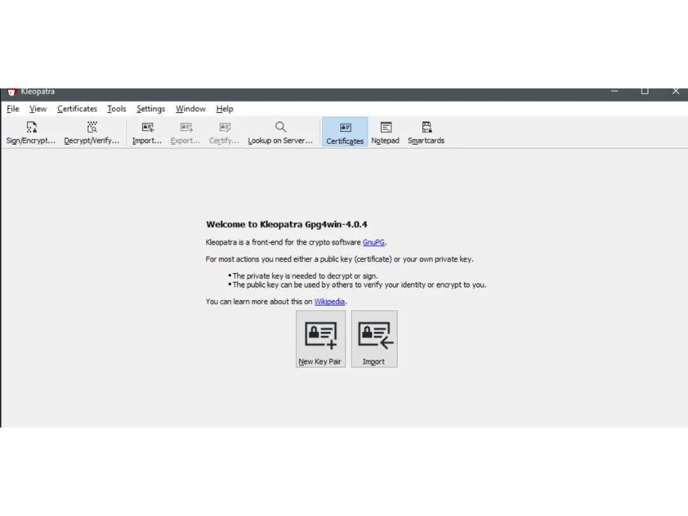Open the Notepad view
This screenshot has width=688, height=516.
coord(385,132)
